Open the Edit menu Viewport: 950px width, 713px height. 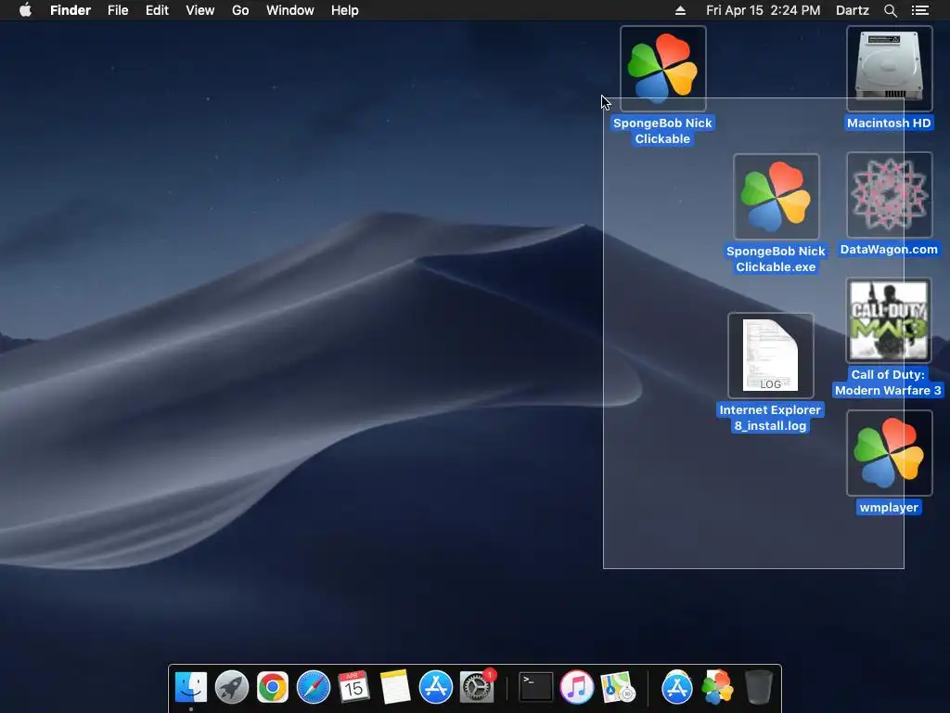(x=157, y=10)
